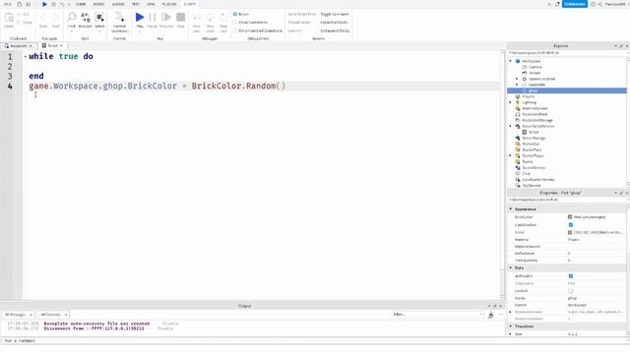Collapse the Data properties section
Screen dimensions: 630x354
pyautogui.click(x=511, y=267)
